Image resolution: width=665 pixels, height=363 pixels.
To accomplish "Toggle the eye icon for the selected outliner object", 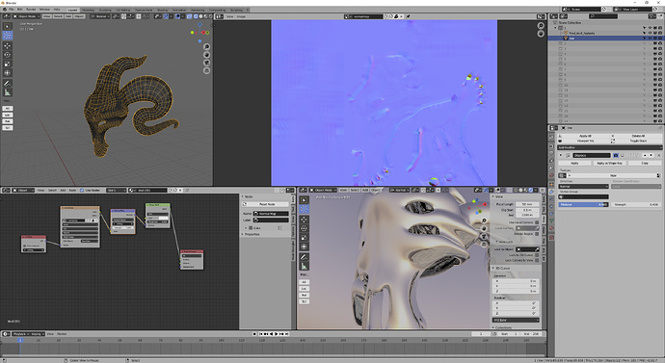I will click(651, 39).
